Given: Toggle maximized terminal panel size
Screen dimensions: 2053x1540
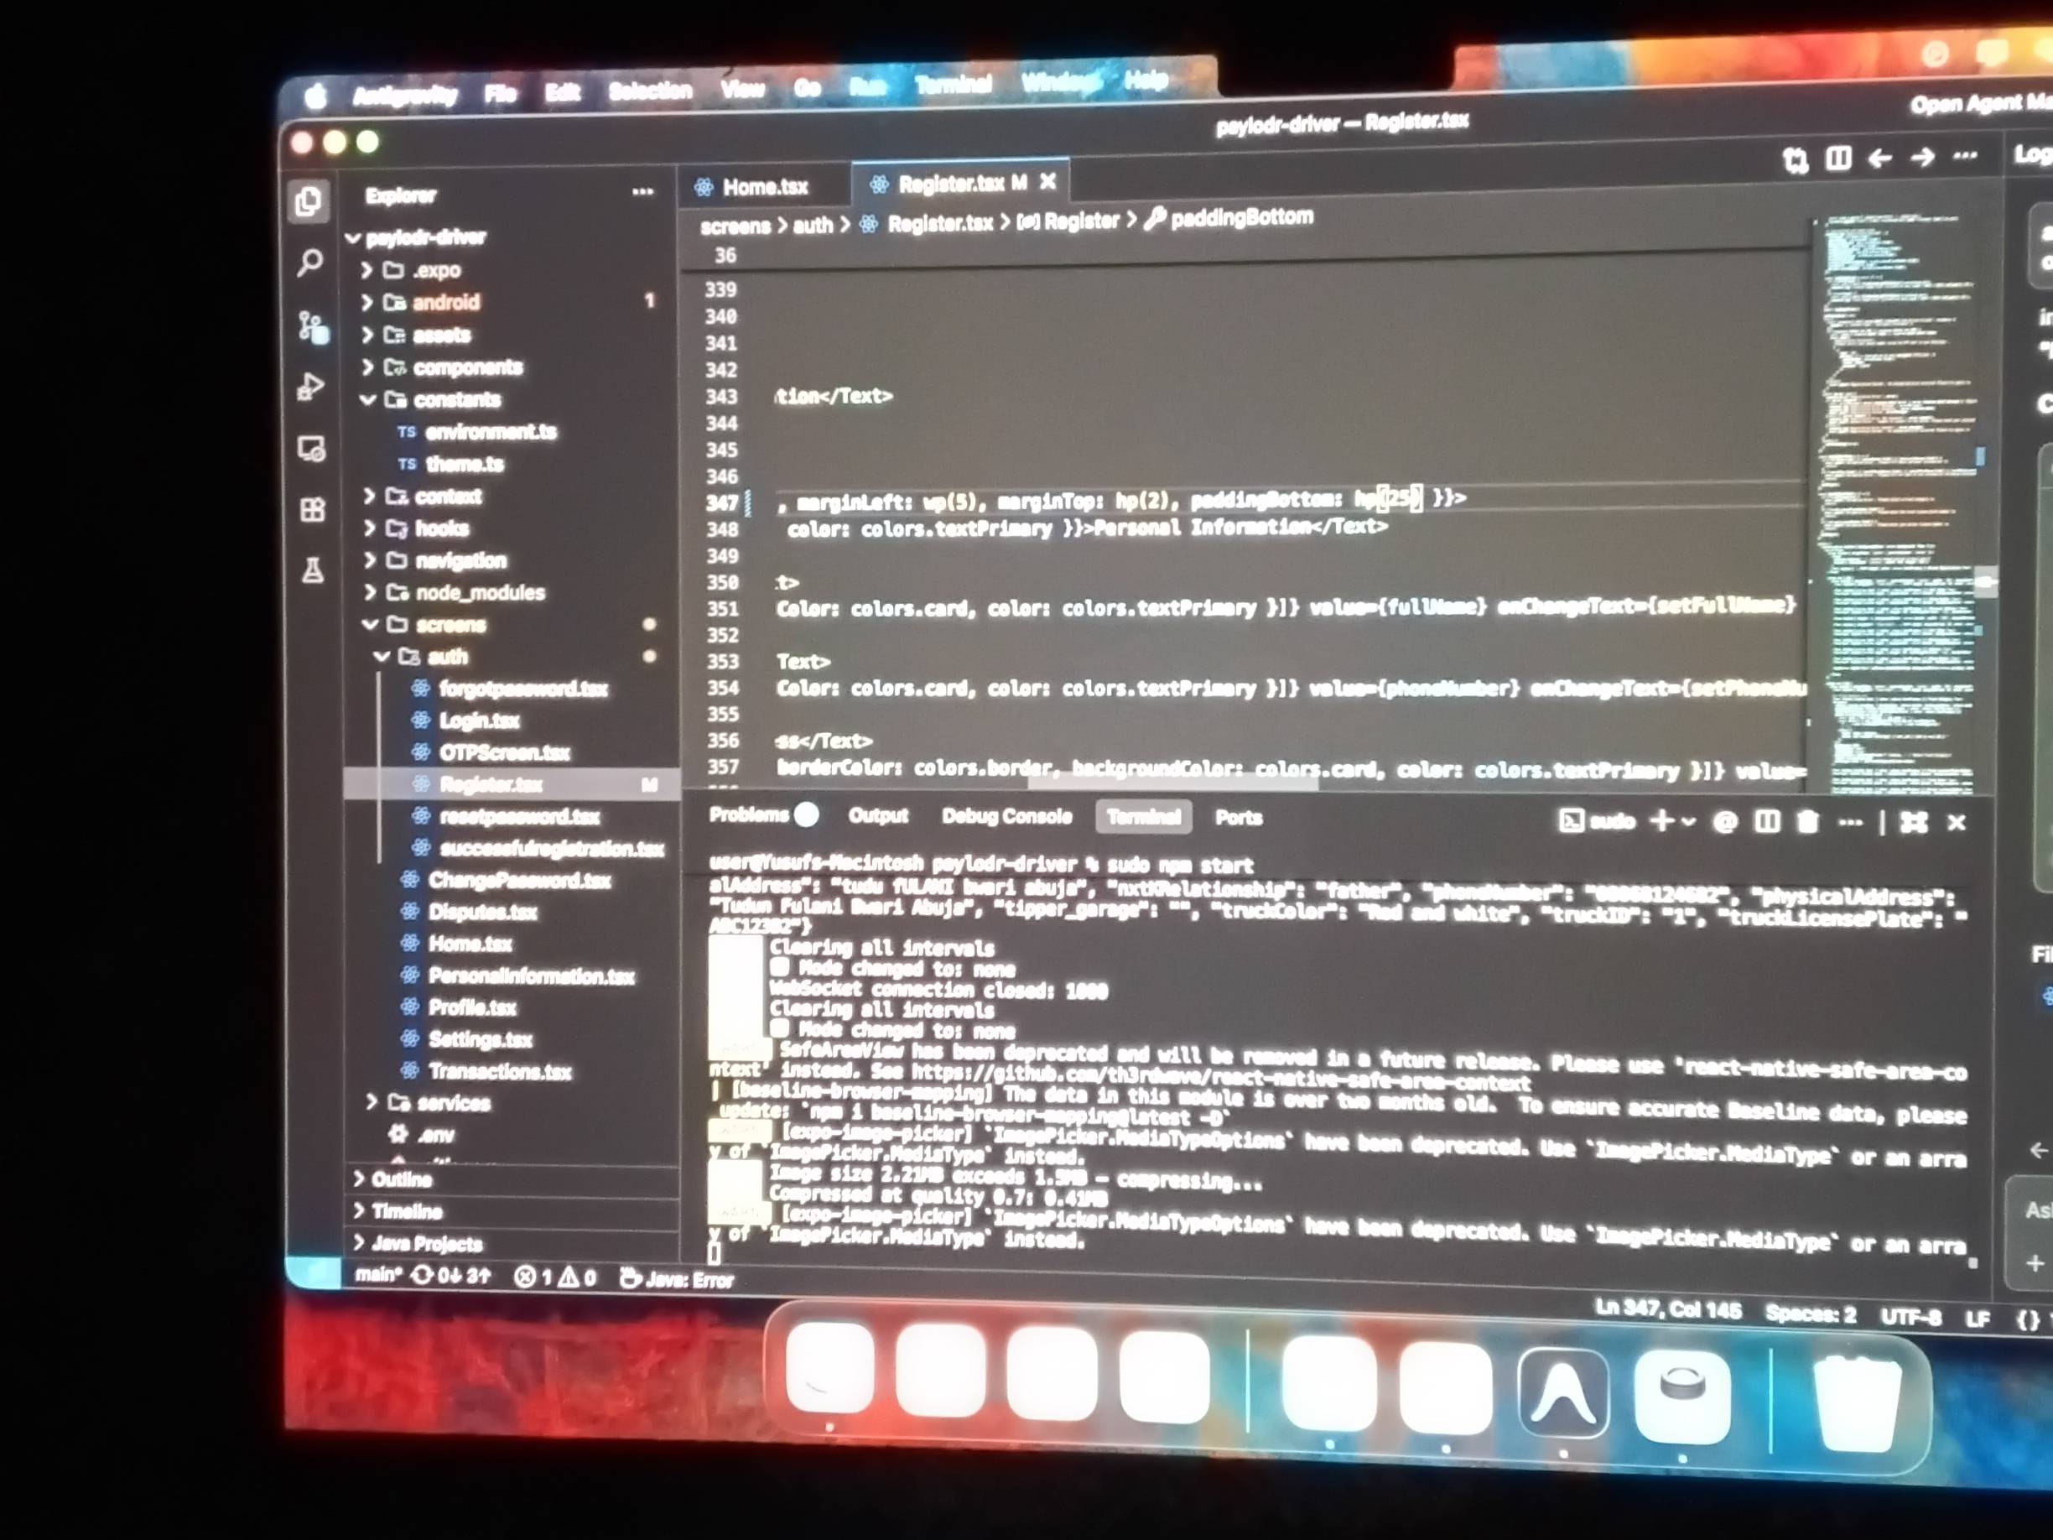Looking at the screenshot, I should 1914,823.
